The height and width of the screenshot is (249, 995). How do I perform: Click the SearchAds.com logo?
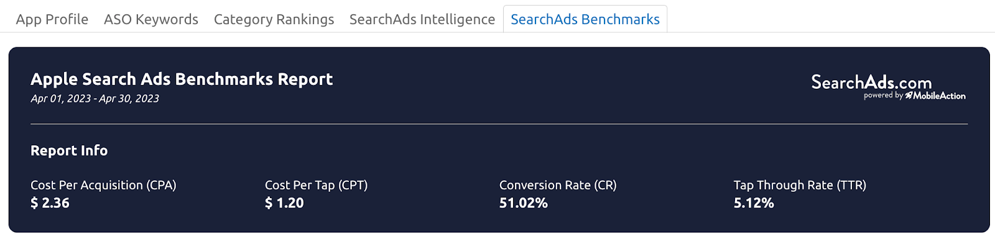click(x=871, y=82)
